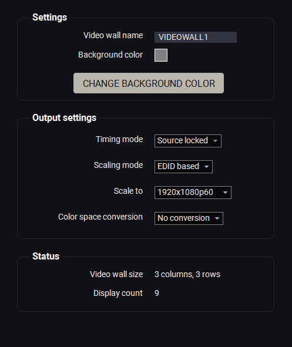Click the Settings section heading
Image resolution: width=292 pixels, height=347 pixels.
coord(49,18)
